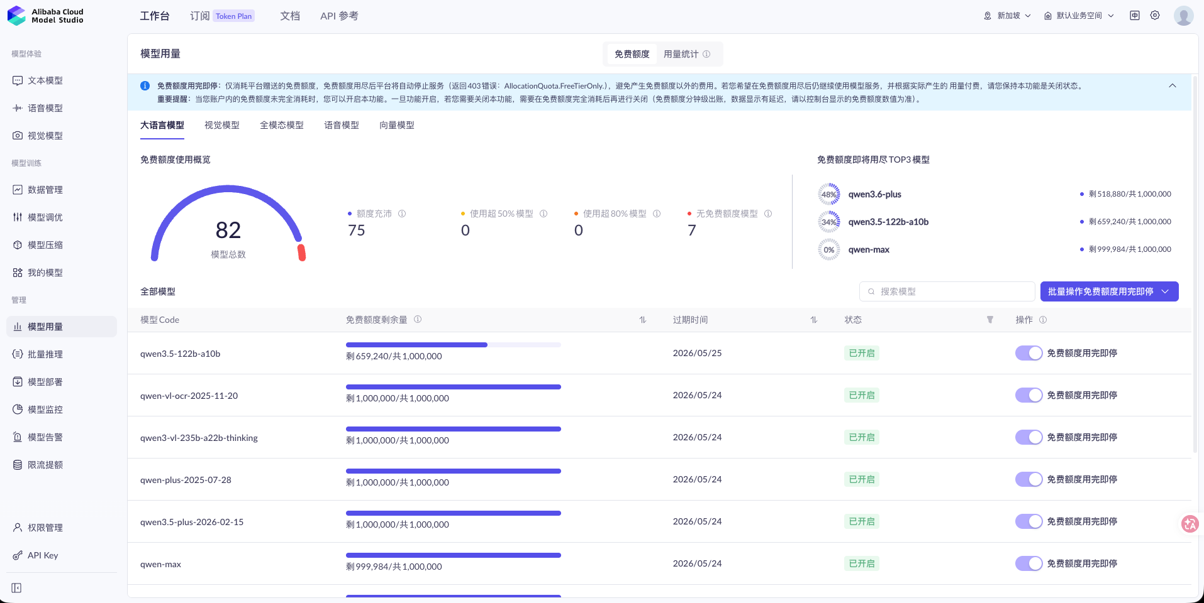
Task: Switch to 向量模型 tab
Action: point(397,125)
